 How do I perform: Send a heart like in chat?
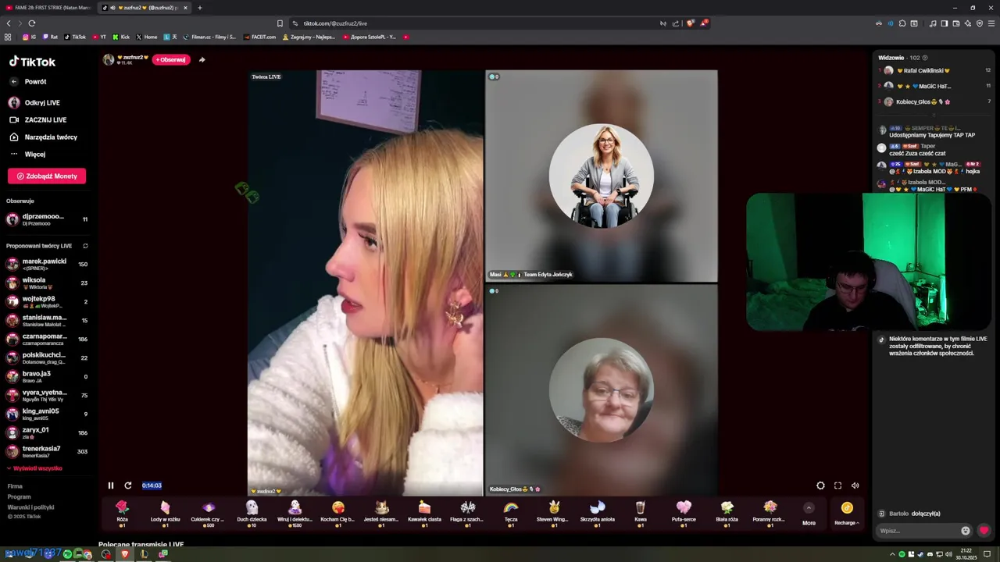(x=984, y=531)
